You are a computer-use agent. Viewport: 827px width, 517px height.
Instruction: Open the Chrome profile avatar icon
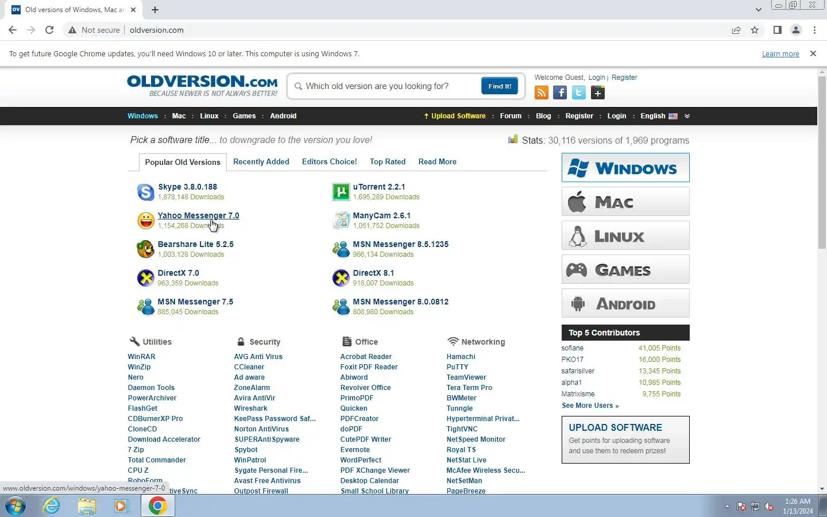point(796,30)
